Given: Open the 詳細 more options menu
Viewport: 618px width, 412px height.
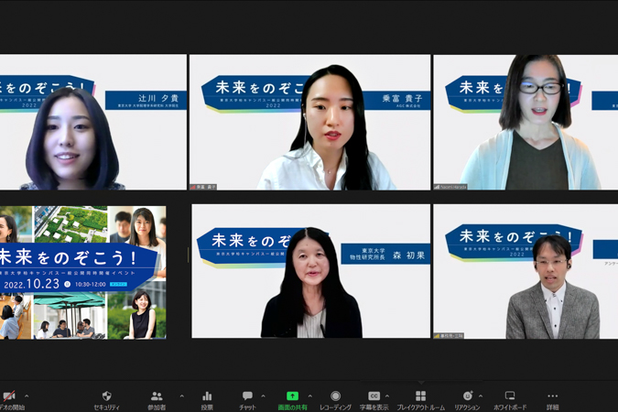Looking at the screenshot, I should coord(553,401).
